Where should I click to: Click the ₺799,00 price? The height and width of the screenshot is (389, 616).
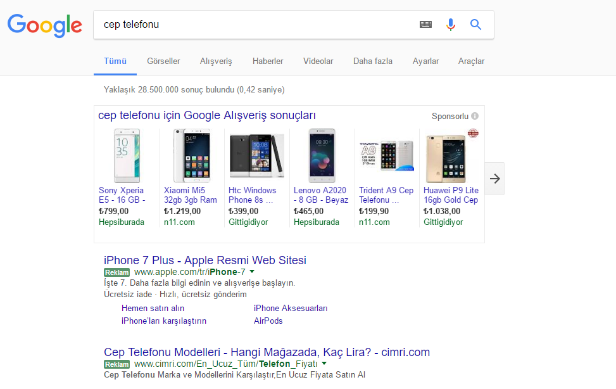(x=113, y=211)
